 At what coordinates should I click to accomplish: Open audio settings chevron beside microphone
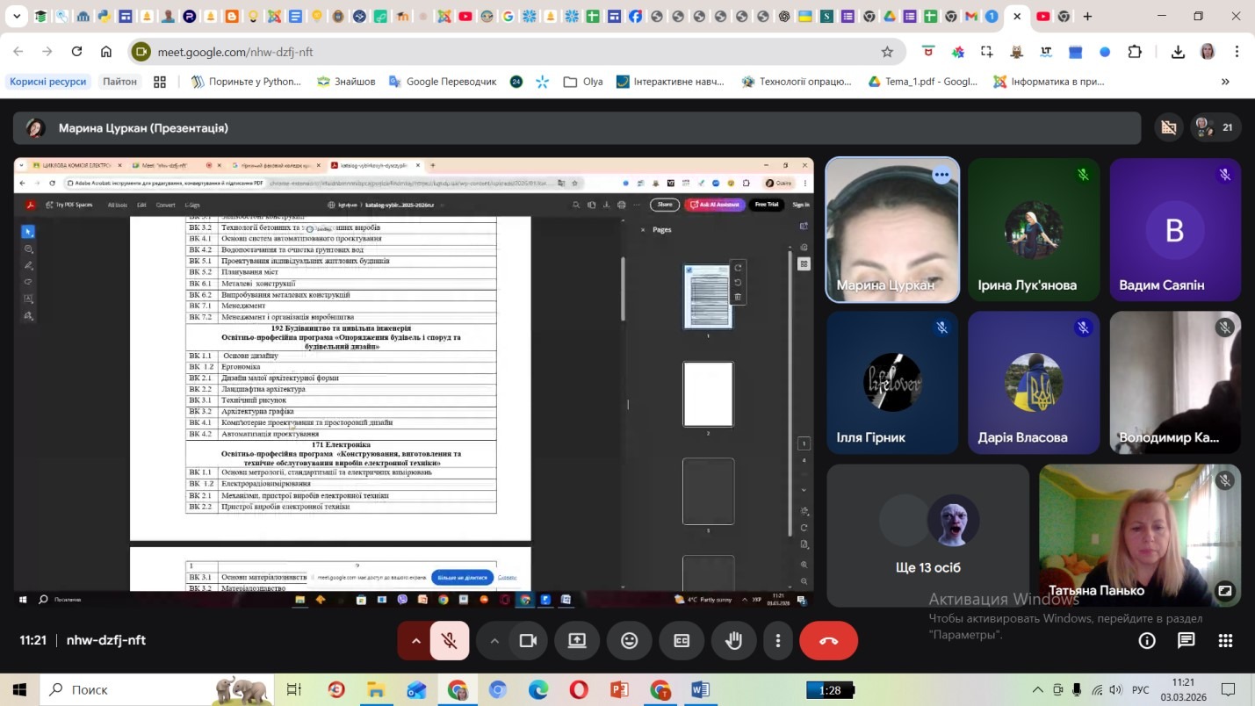tap(416, 641)
